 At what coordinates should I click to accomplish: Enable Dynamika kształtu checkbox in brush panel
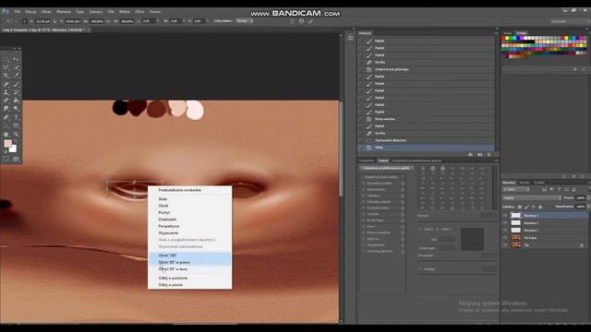coord(363,184)
